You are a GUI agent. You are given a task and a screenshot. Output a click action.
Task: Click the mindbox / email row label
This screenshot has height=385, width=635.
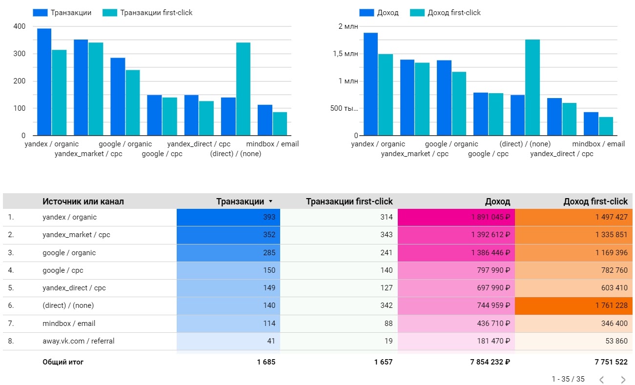[69, 324]
